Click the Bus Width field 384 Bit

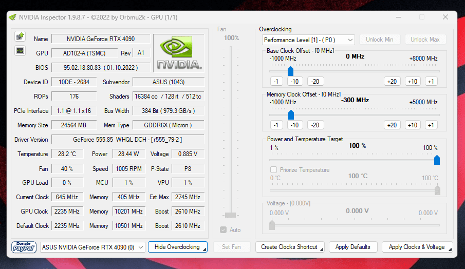[169, 111]
